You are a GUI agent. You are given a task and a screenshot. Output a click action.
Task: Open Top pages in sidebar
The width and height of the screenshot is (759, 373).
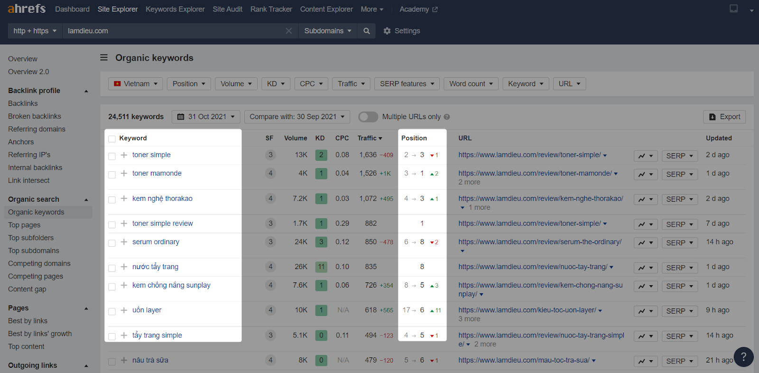[x=24, y=225]
